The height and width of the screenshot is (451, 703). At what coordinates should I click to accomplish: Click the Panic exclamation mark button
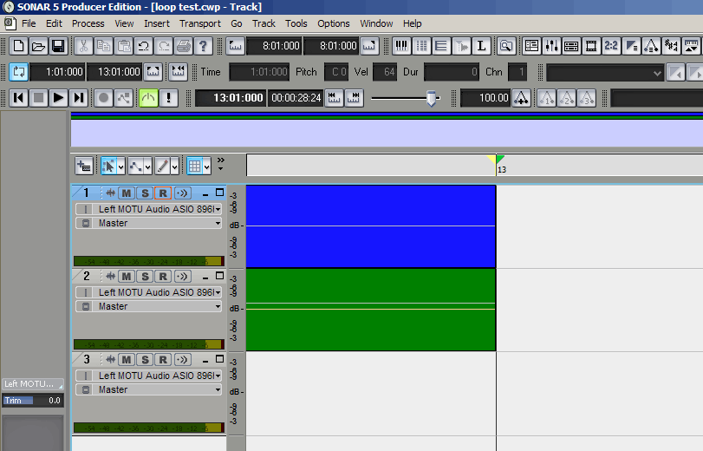point(169,98)
